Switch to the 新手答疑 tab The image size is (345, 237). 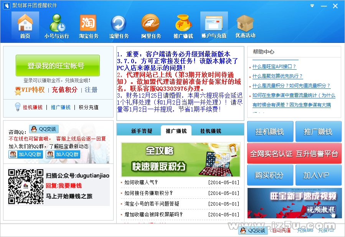click(x=142, y=131)
